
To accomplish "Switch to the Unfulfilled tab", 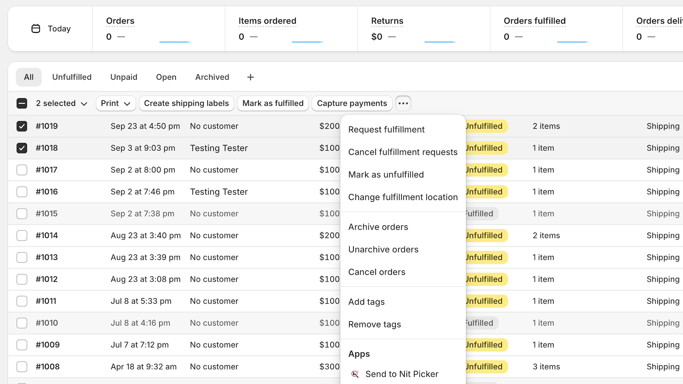I will (72, 77).
